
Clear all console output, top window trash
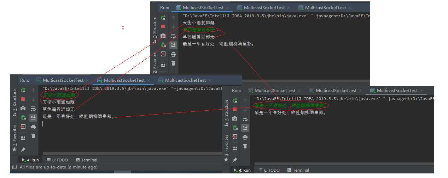173,63
